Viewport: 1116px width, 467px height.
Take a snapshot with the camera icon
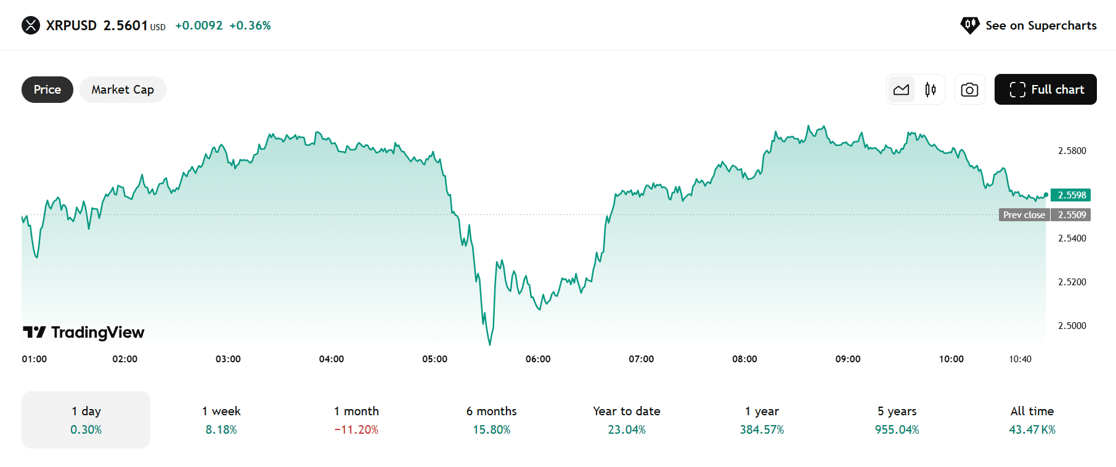(969, 89)
